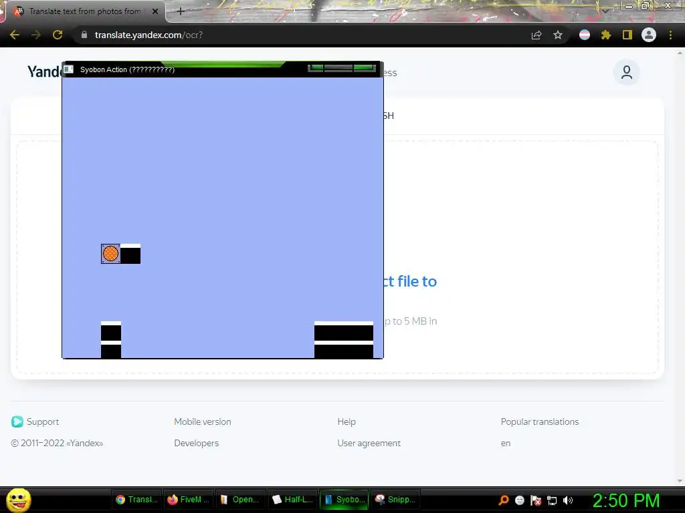Open the Mobile version link
Viewport: 685px width, 513px height.
coord(202,422)
